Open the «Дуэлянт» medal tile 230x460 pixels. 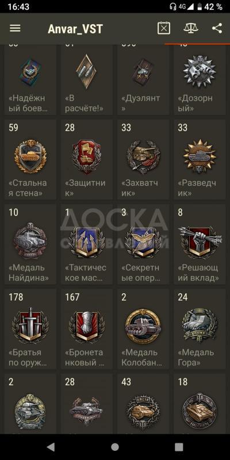143,80
